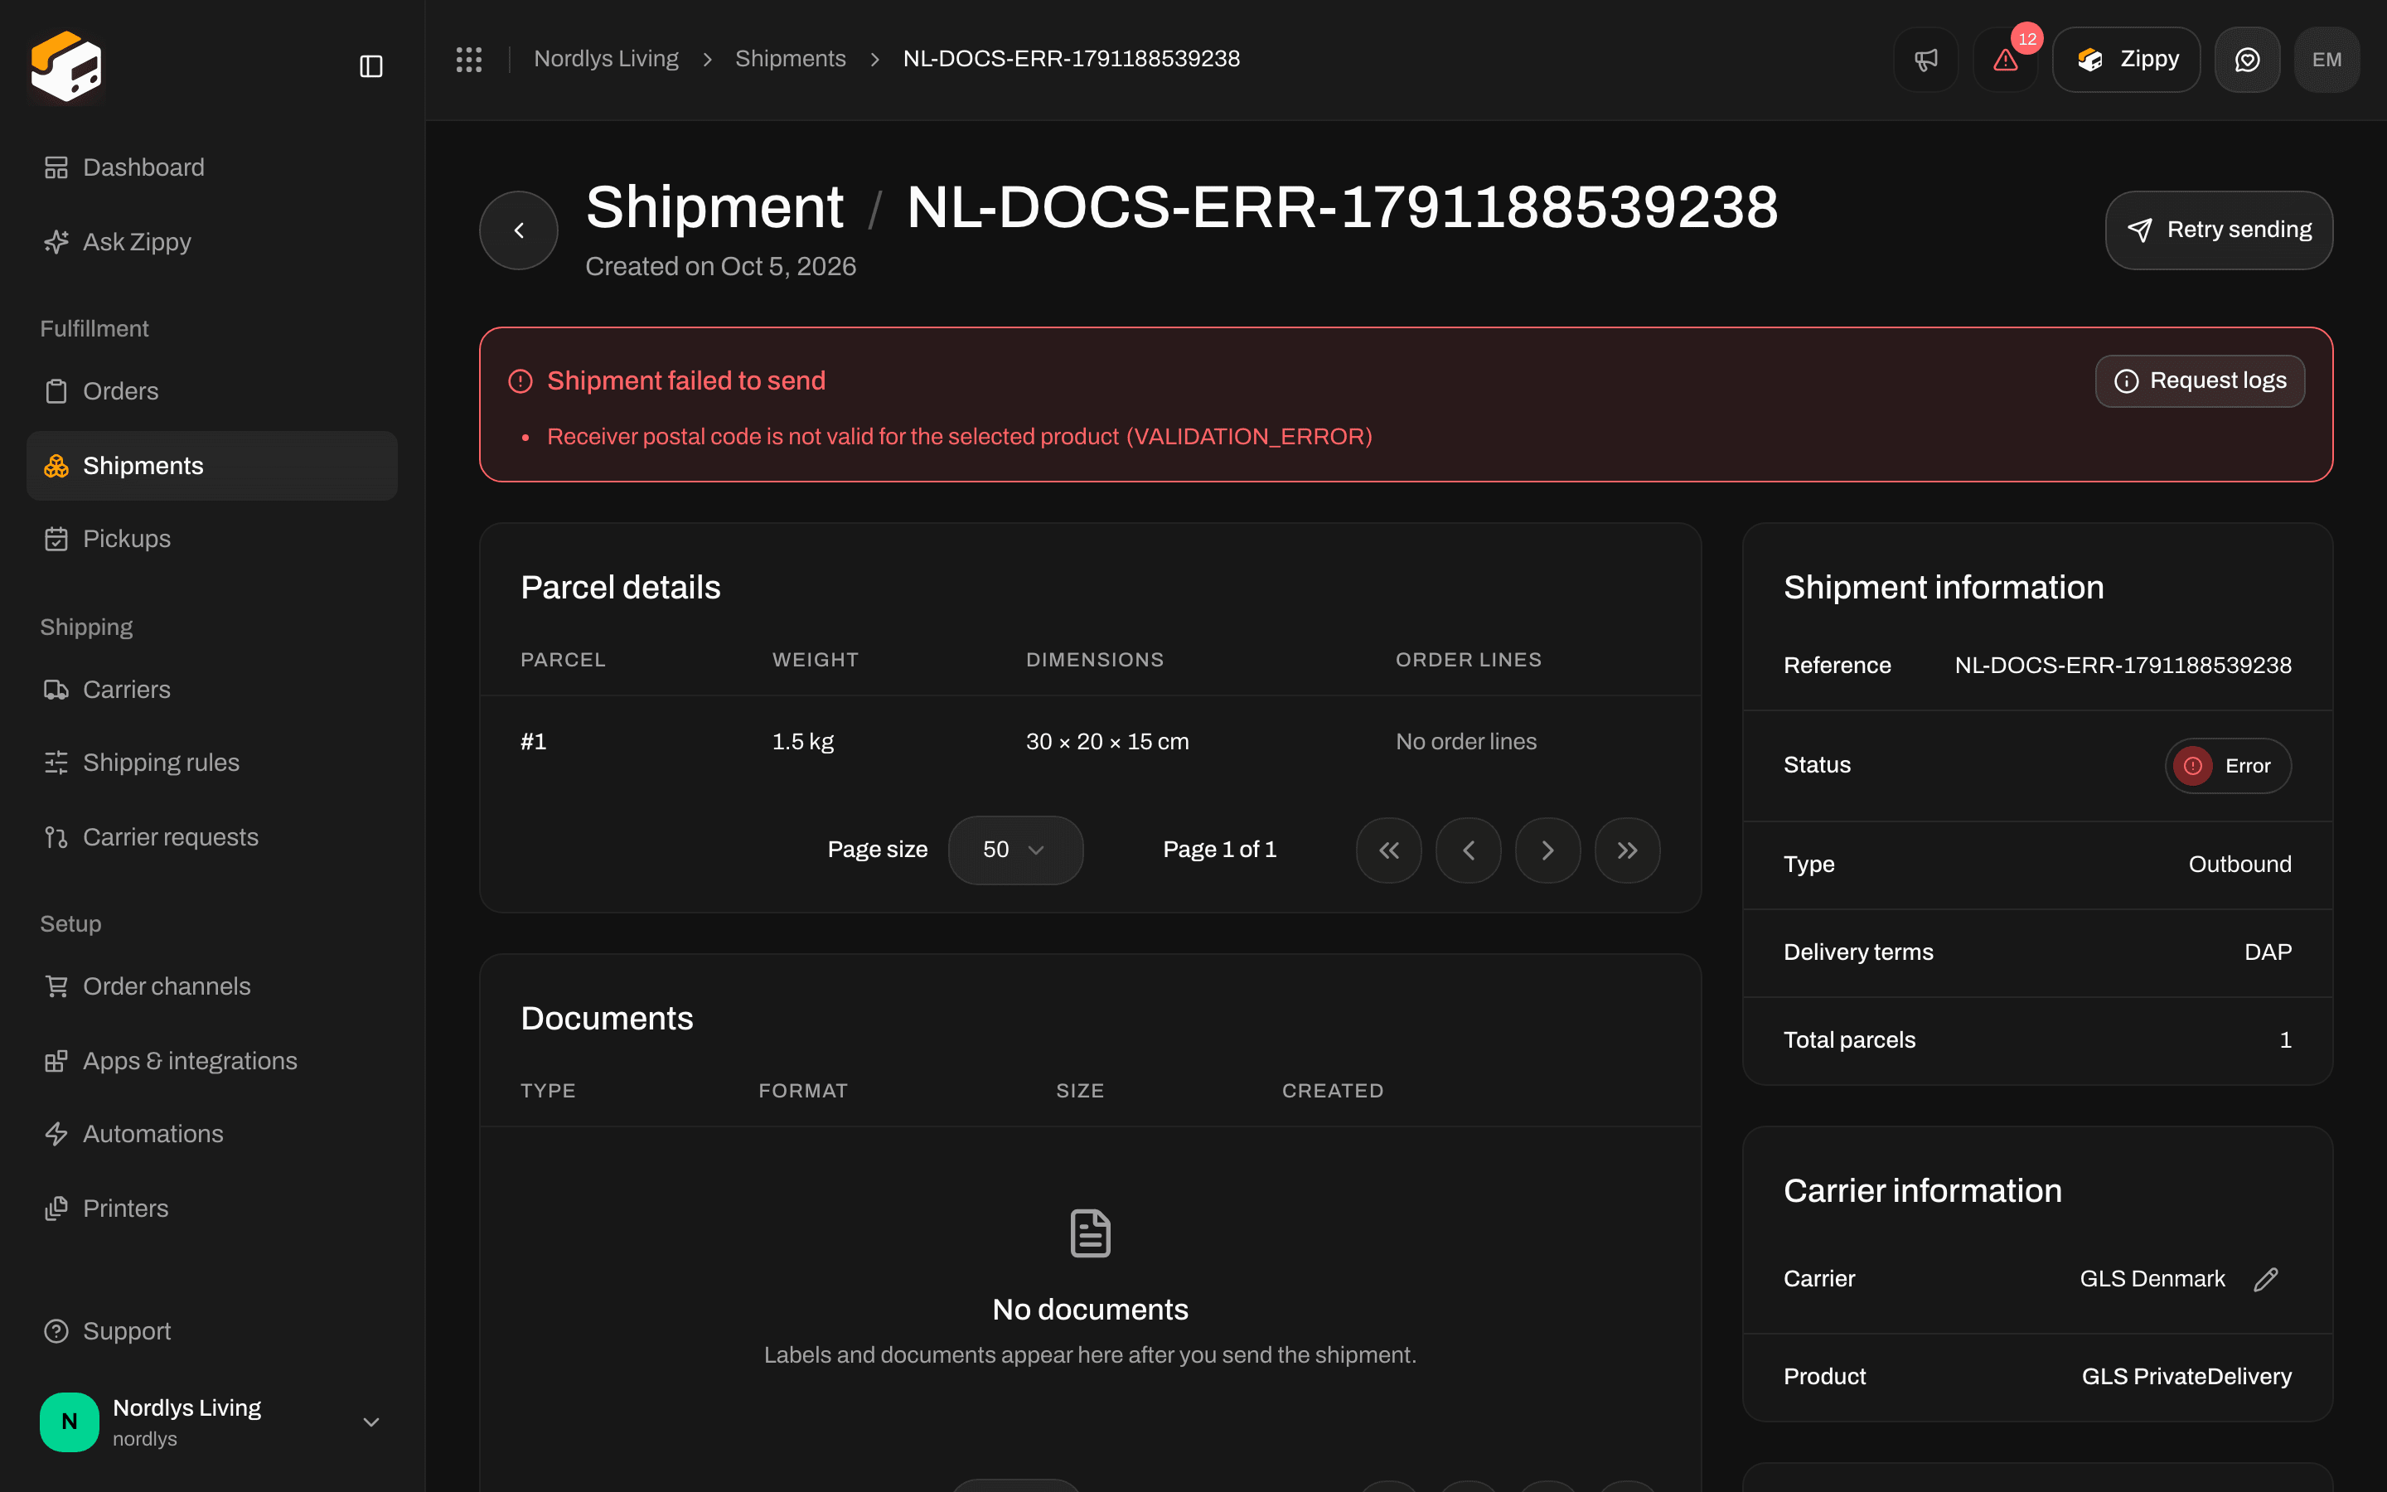Open Carriers in sidebar

(212, 690)
